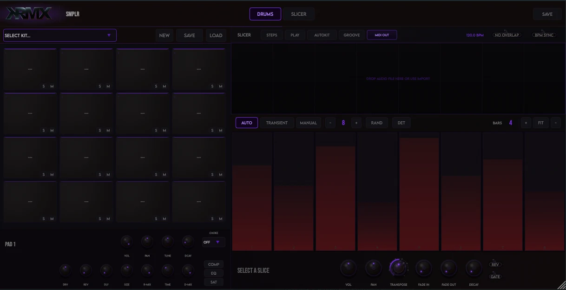This screenshot has height=290, width=566.
Task: Select TRANSIENT slicing mode
Action: pos(277,123)
